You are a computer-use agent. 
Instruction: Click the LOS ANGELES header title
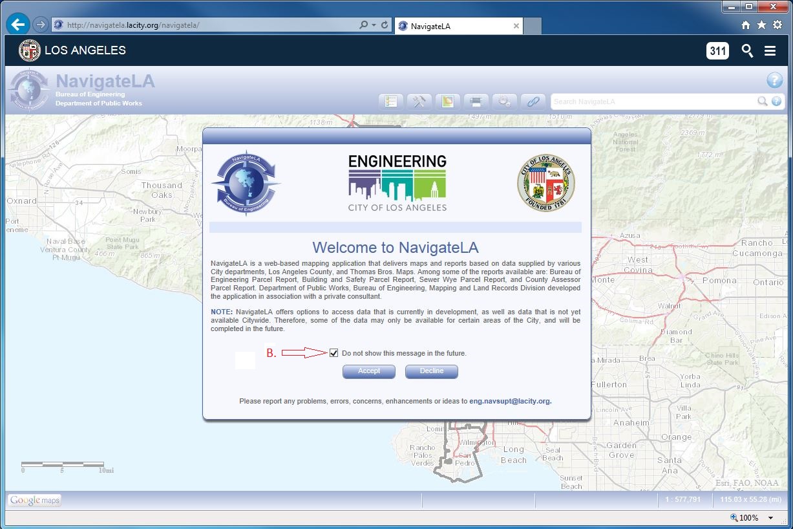click(85, 50)
